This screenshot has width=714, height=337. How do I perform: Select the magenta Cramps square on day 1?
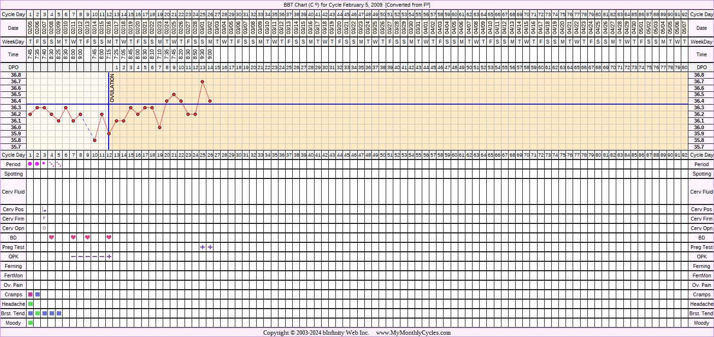(30, 294)
